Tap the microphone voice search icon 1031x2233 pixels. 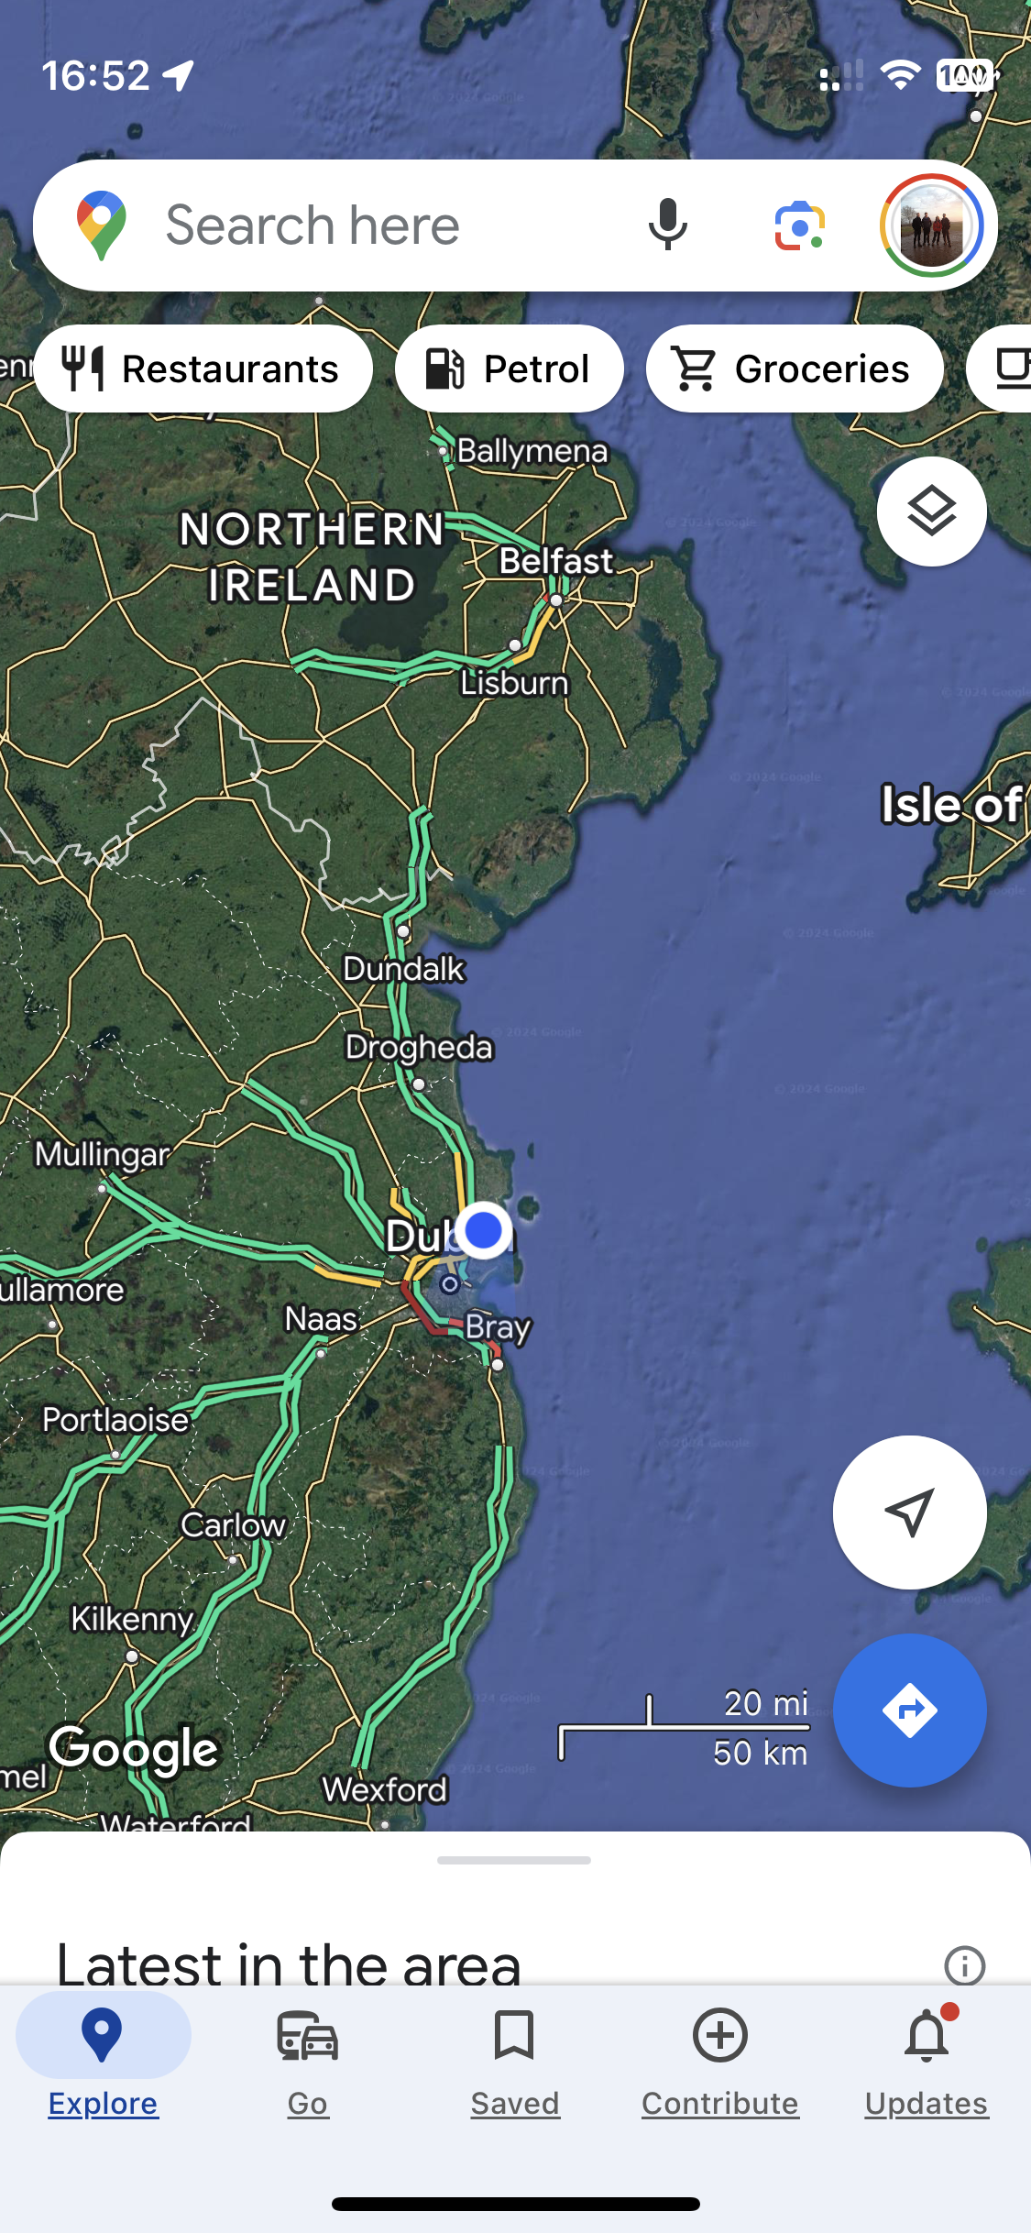[667, 225]
